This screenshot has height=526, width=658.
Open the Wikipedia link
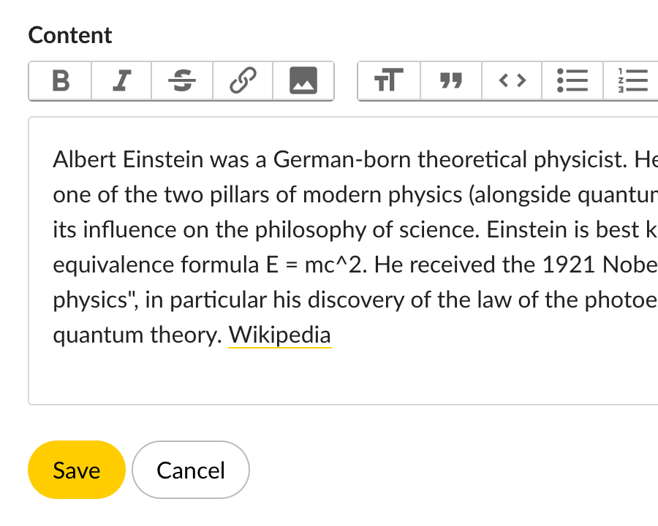tap(280, 335)
